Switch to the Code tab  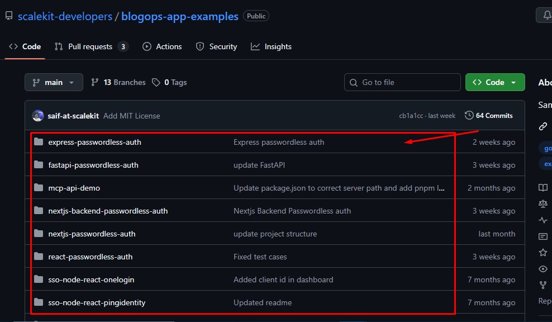[x=25, y=46]
